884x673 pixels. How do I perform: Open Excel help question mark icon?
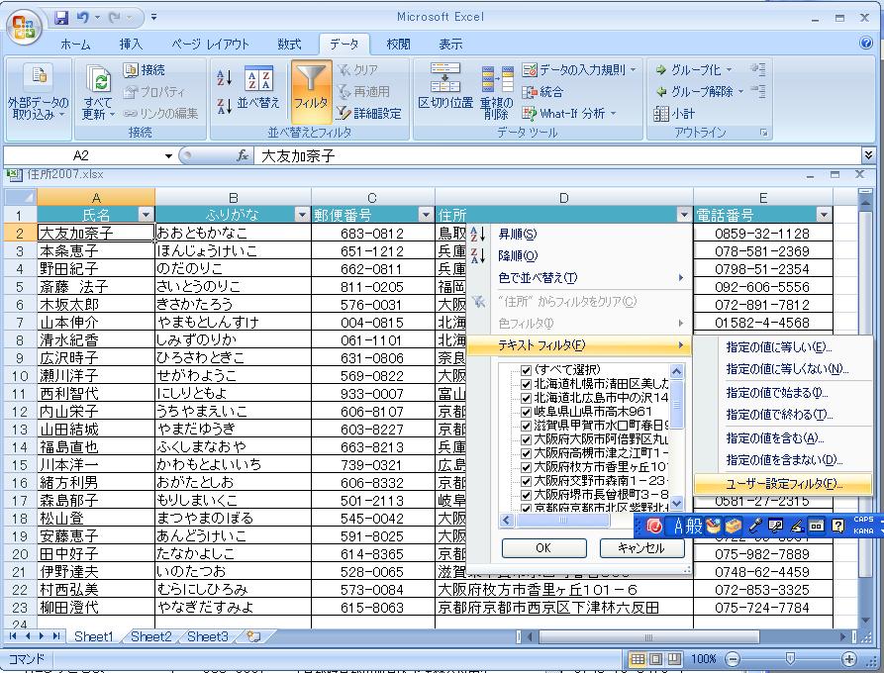click(x=866, y=44)
